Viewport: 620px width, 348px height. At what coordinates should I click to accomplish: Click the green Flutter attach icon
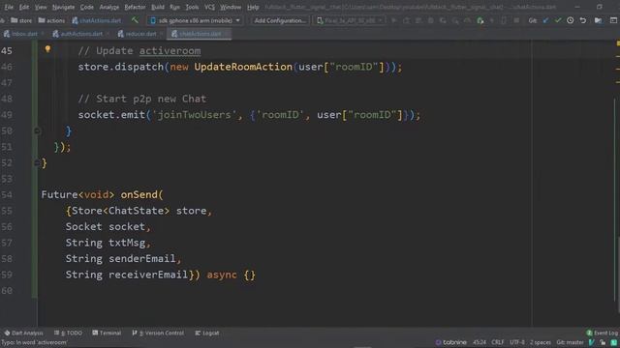click(480, 20)
